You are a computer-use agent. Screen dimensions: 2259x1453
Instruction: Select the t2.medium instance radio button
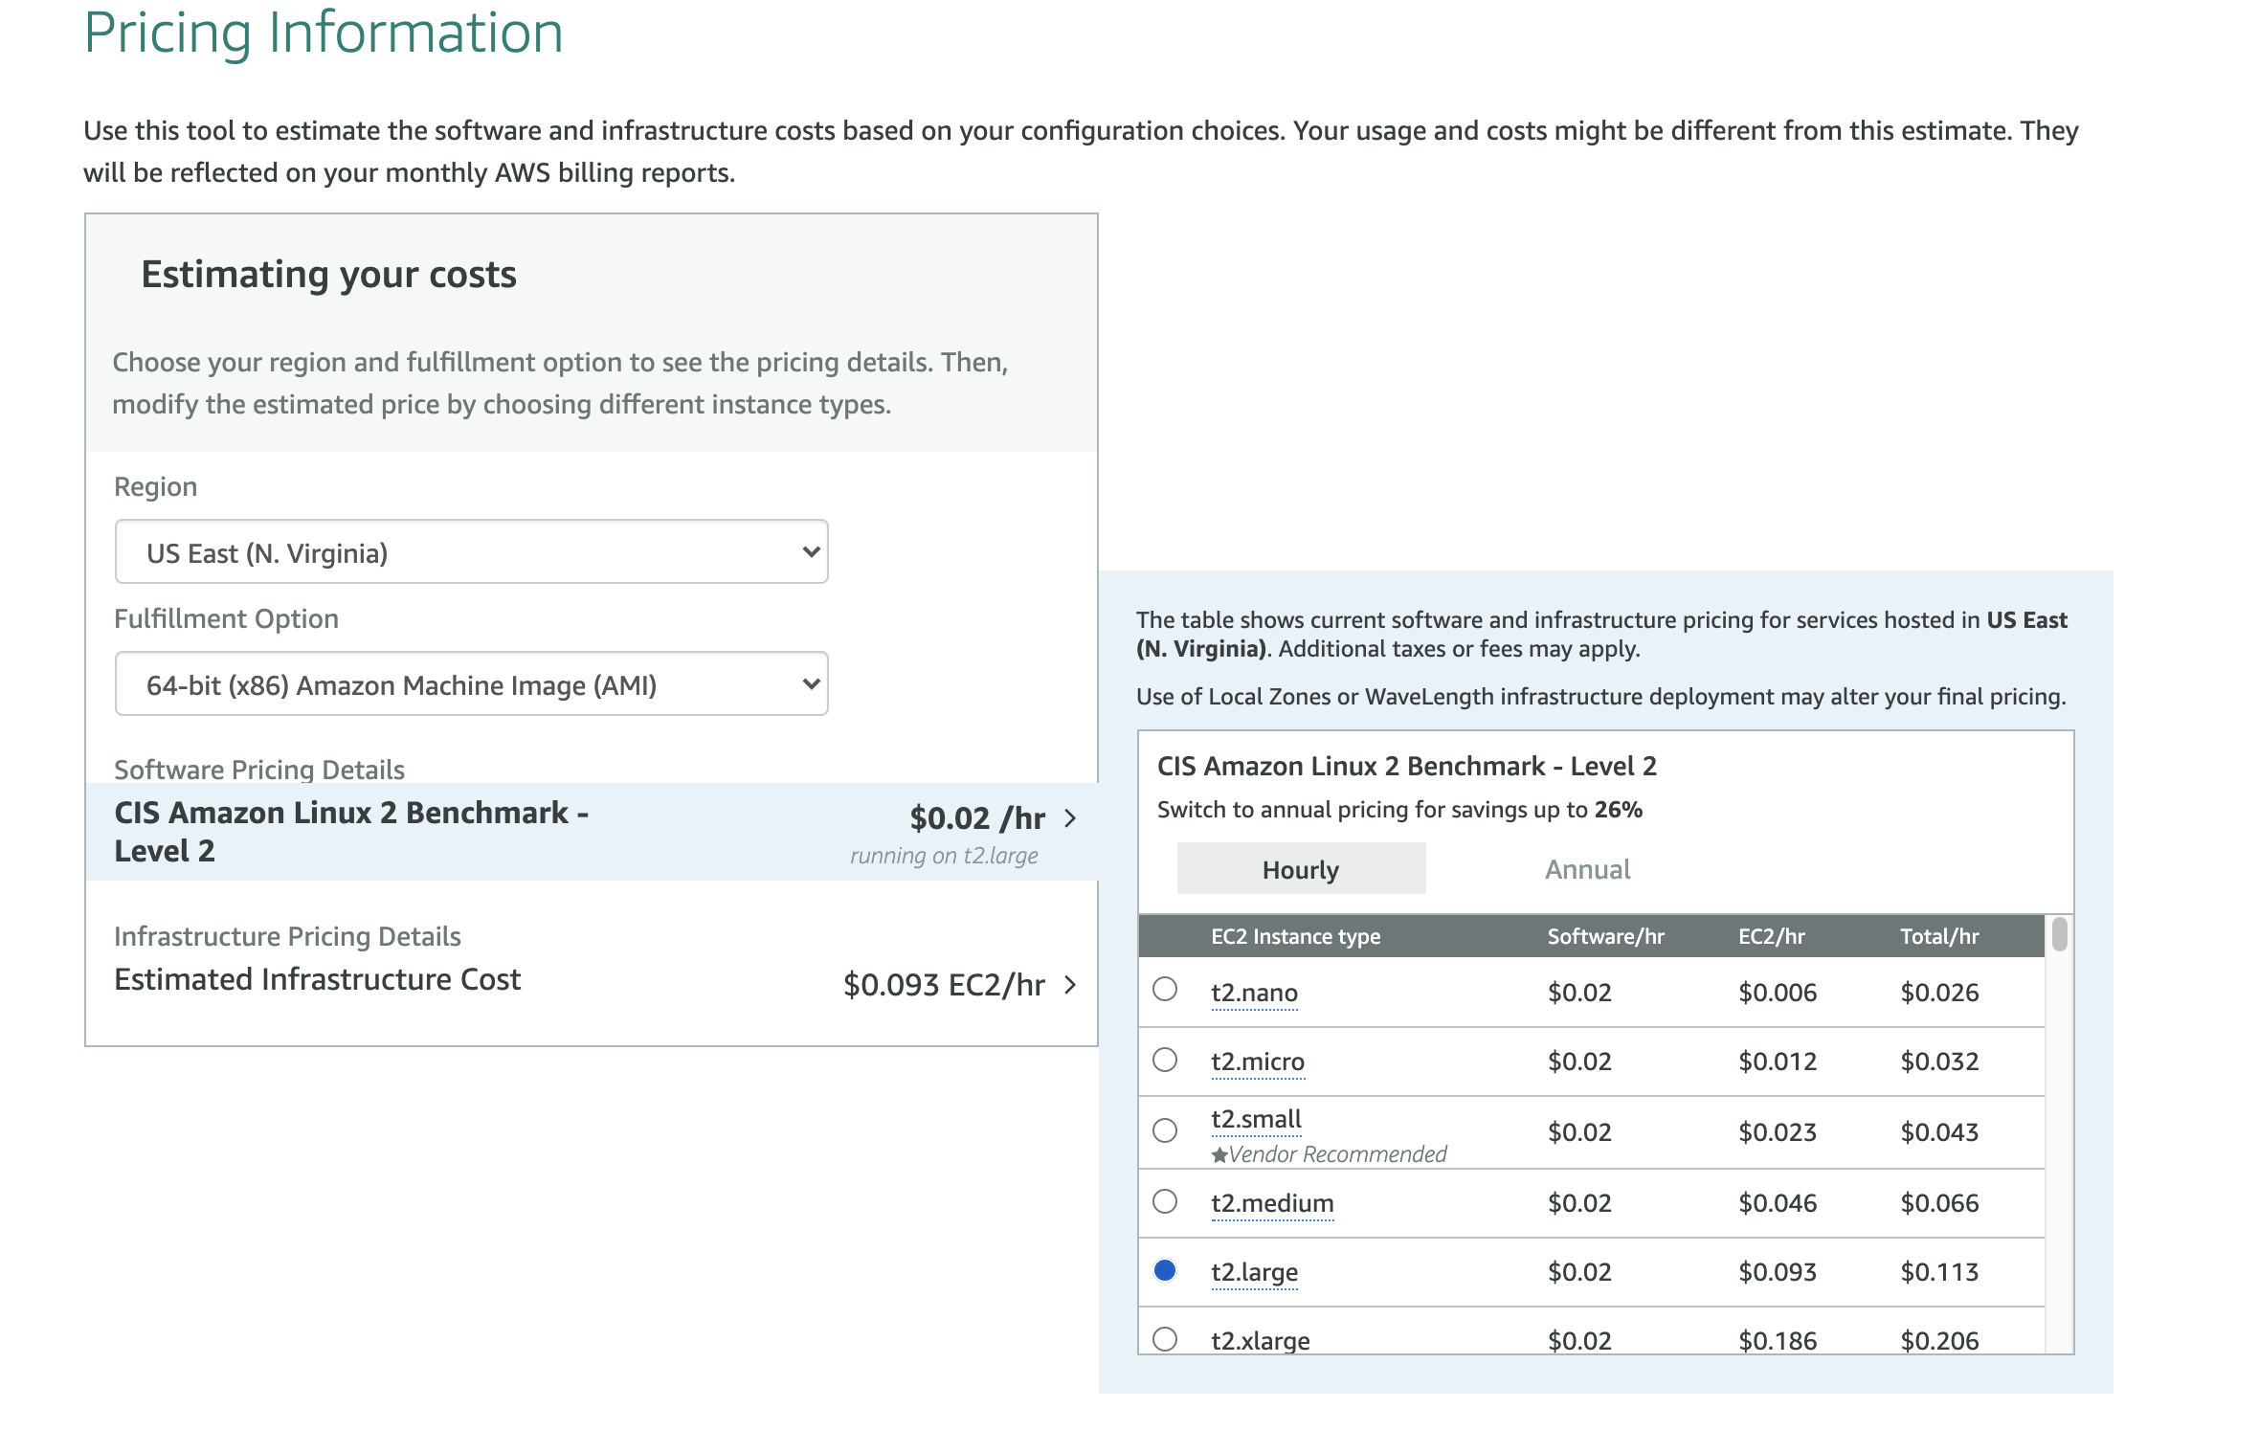pos(1165,1201)
